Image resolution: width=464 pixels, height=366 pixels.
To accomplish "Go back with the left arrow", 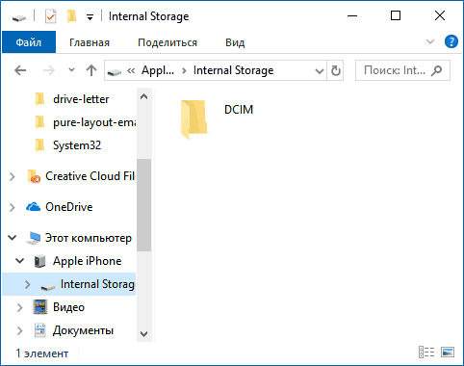I will coord(20,70).
